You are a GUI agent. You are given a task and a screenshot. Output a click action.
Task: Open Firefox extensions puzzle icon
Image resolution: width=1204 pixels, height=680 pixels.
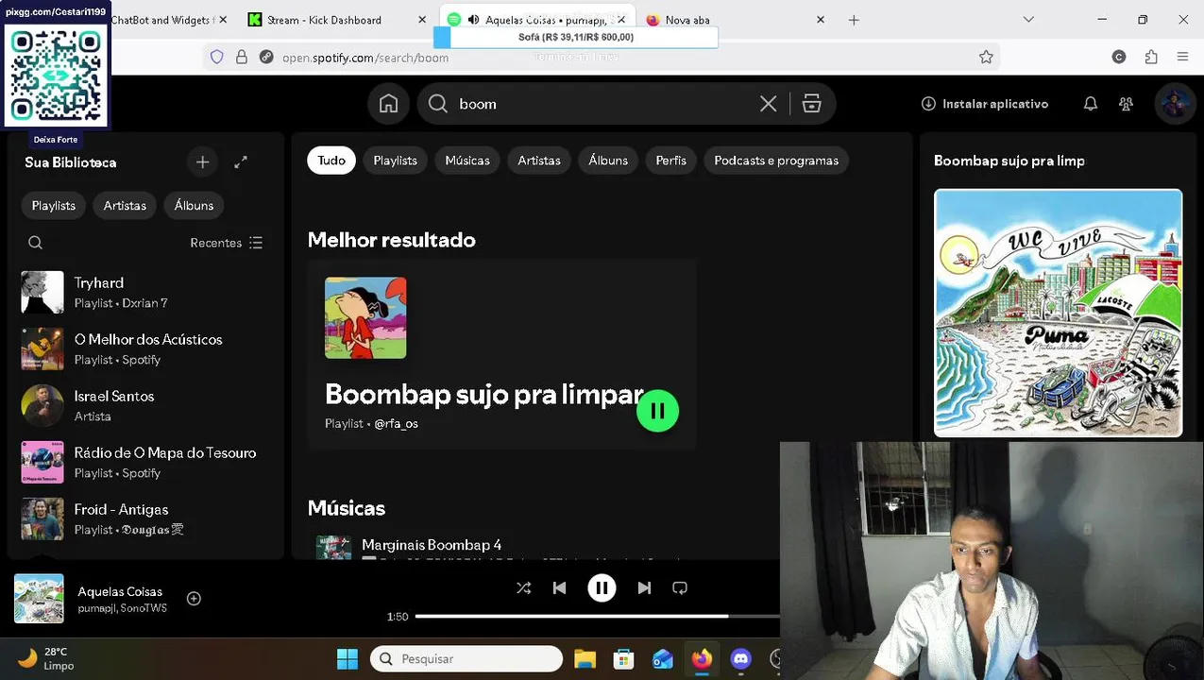click(1151, 58)
